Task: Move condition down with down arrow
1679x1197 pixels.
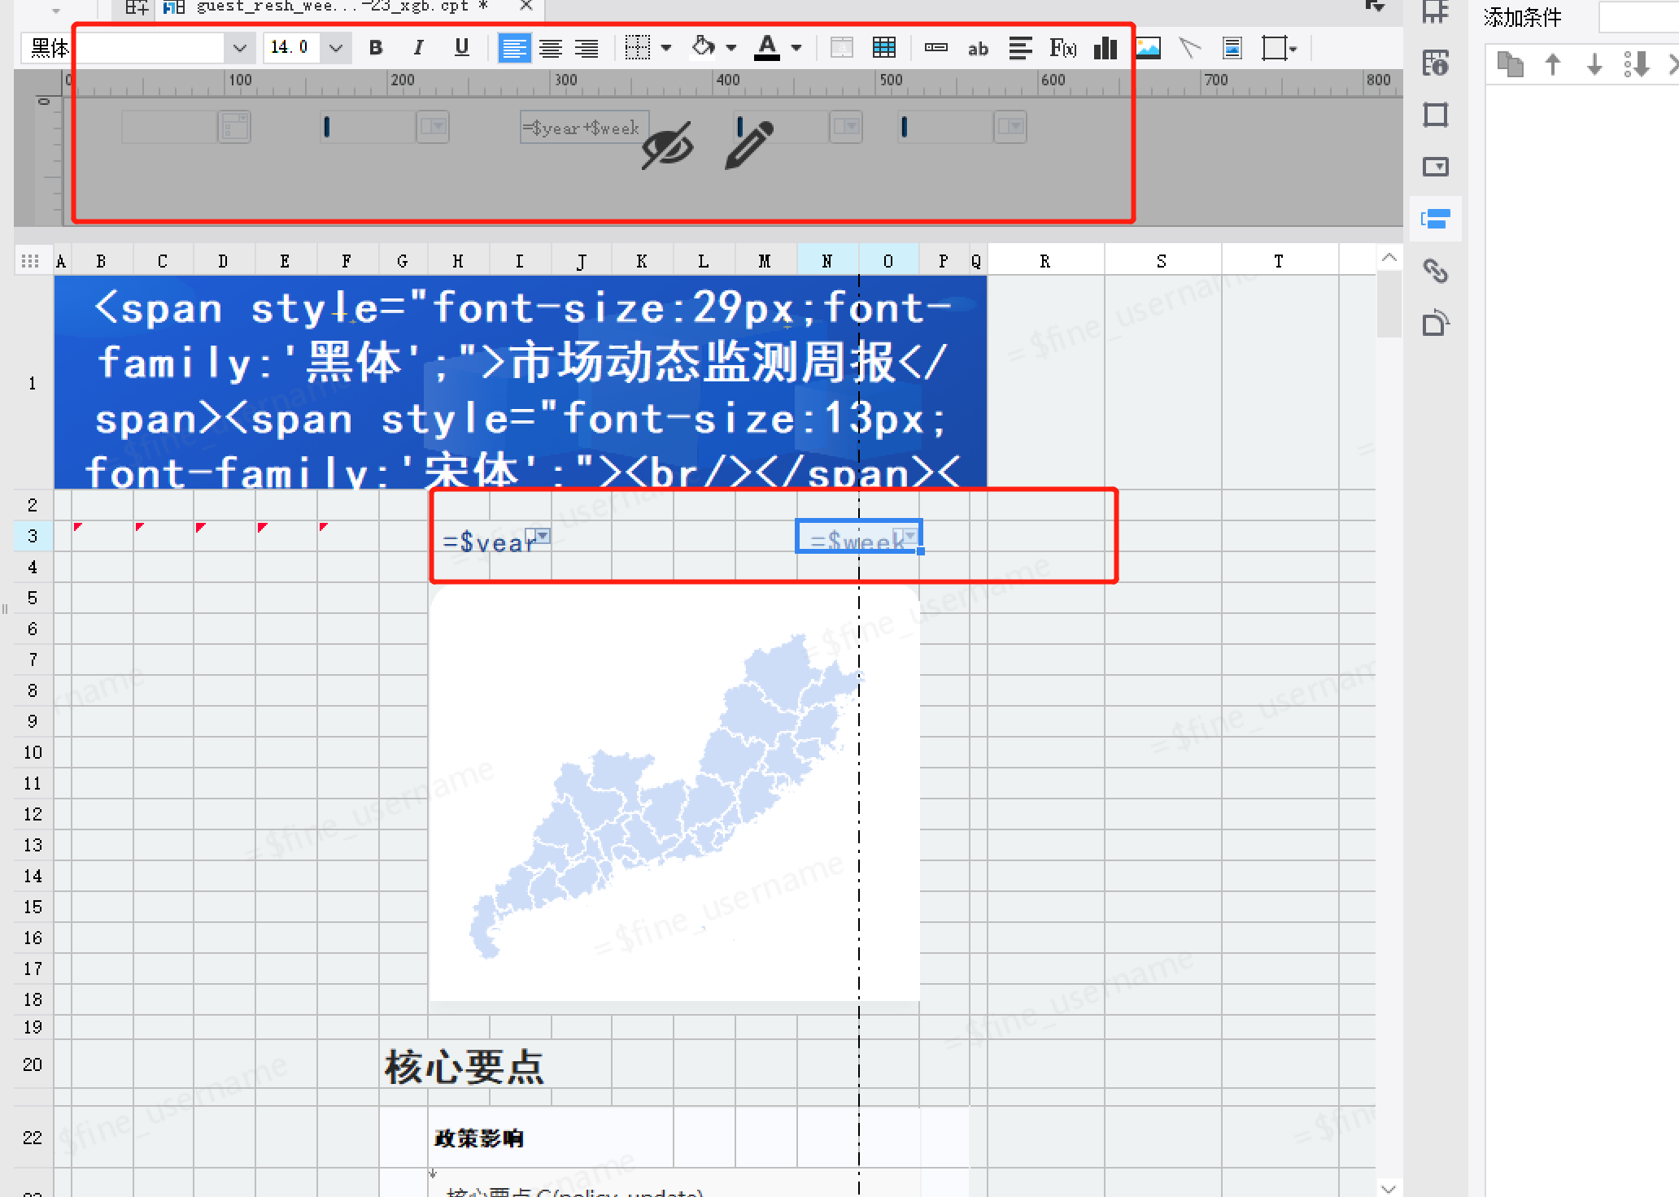Action: click(1595, 64)
